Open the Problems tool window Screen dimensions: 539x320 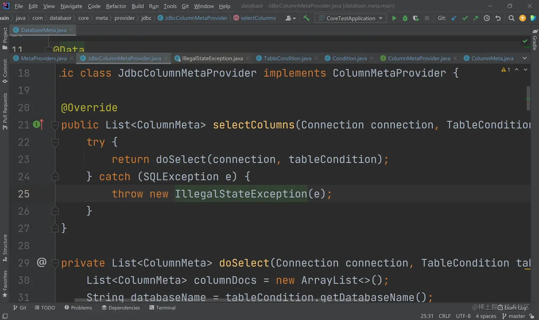(78, 308)
